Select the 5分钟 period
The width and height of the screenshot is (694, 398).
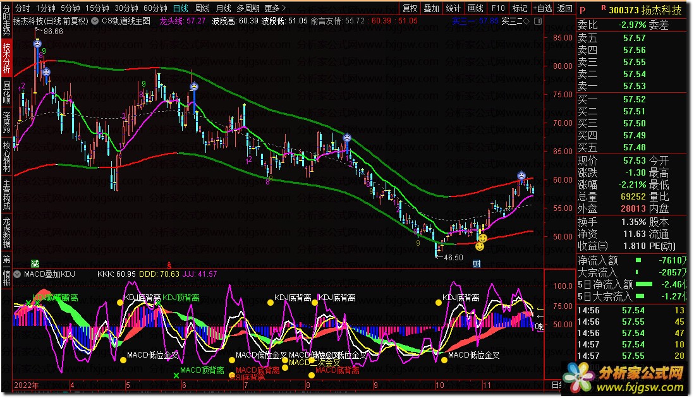(x=70, y=8)
